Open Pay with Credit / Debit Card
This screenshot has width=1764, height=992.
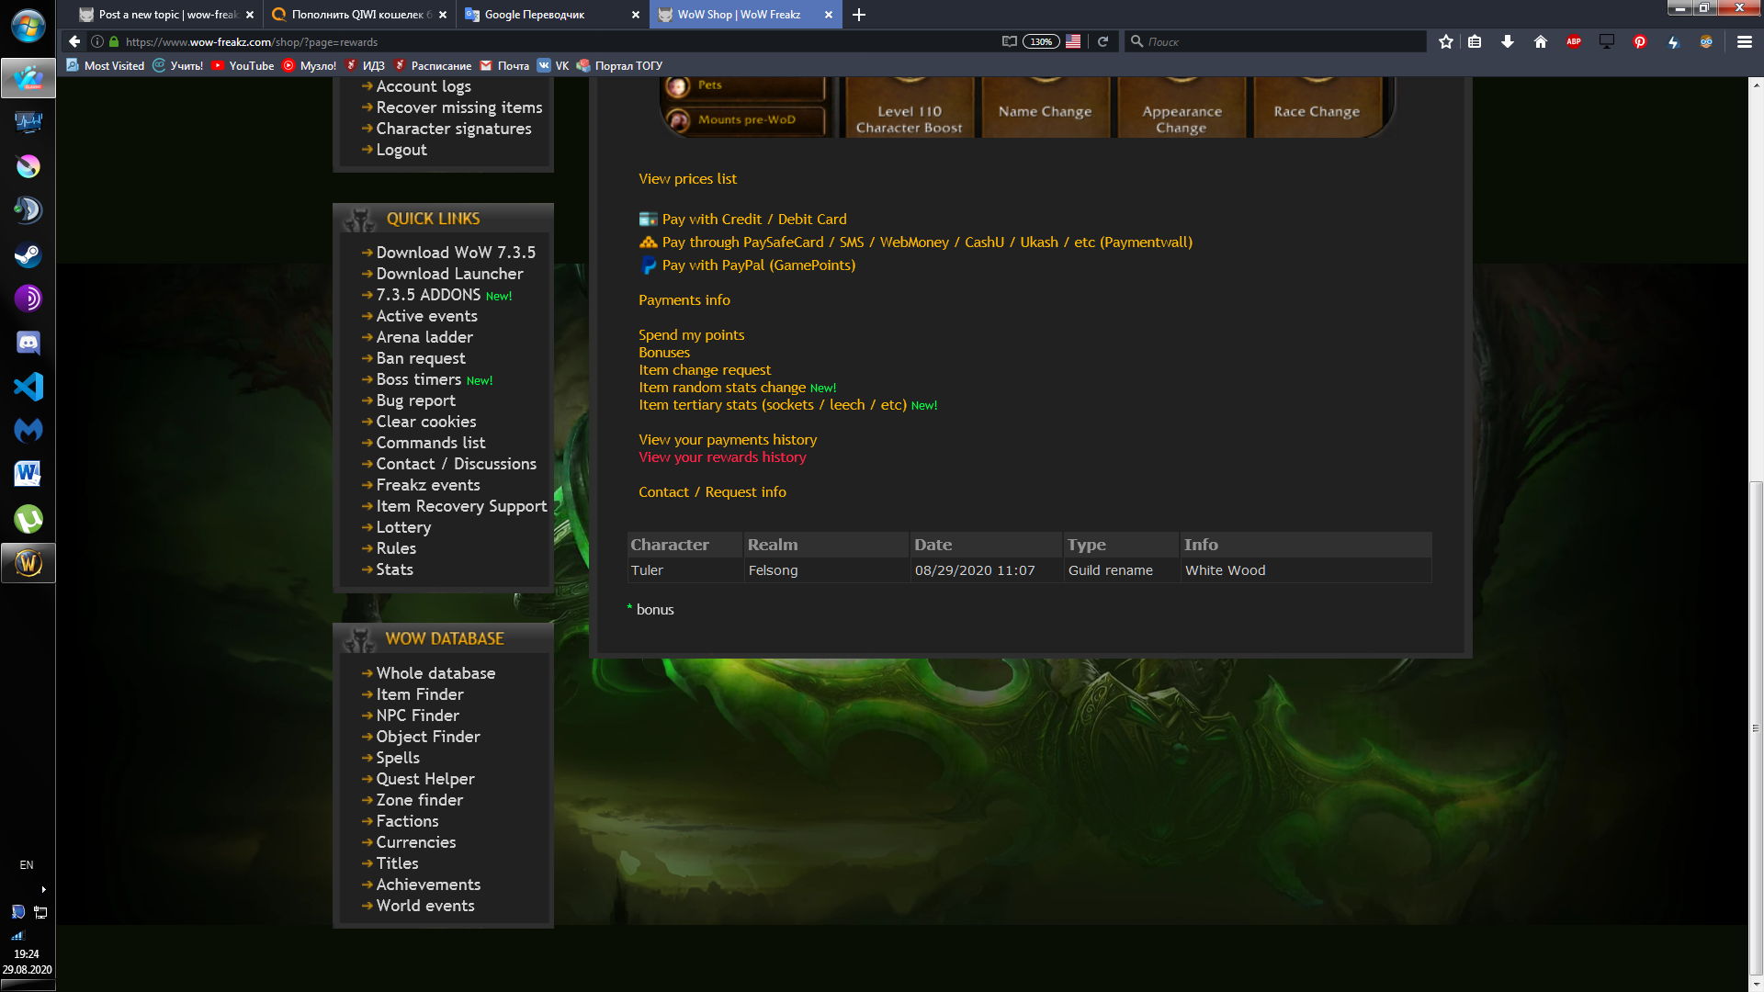coord(754,219)
